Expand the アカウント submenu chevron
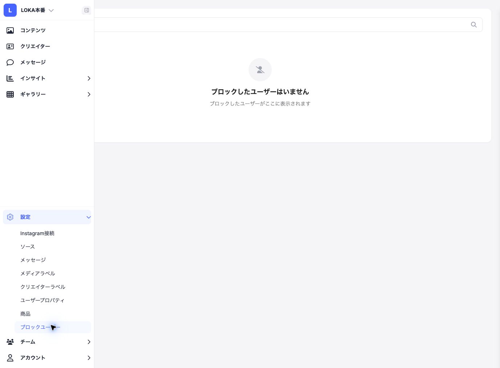This screenshot has height=368, width=500. (x=89, y=358)
